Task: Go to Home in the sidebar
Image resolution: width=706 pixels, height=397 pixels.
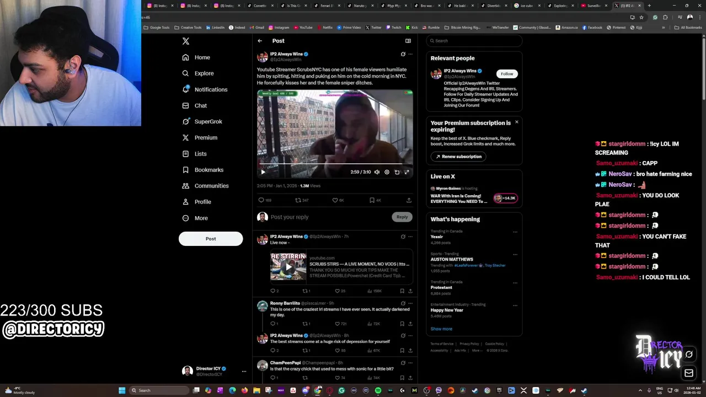Action: (x=196, y=57)
